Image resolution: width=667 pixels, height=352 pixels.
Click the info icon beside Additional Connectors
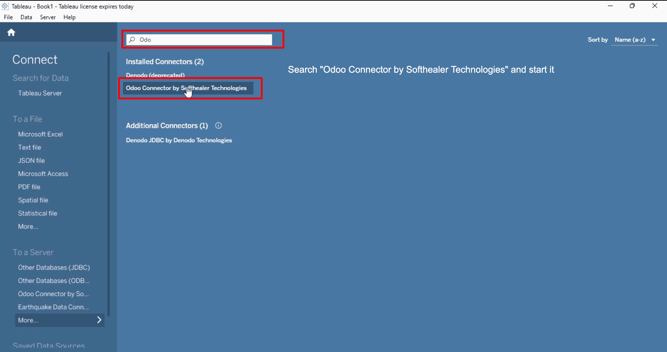click(x=219, y=126)
